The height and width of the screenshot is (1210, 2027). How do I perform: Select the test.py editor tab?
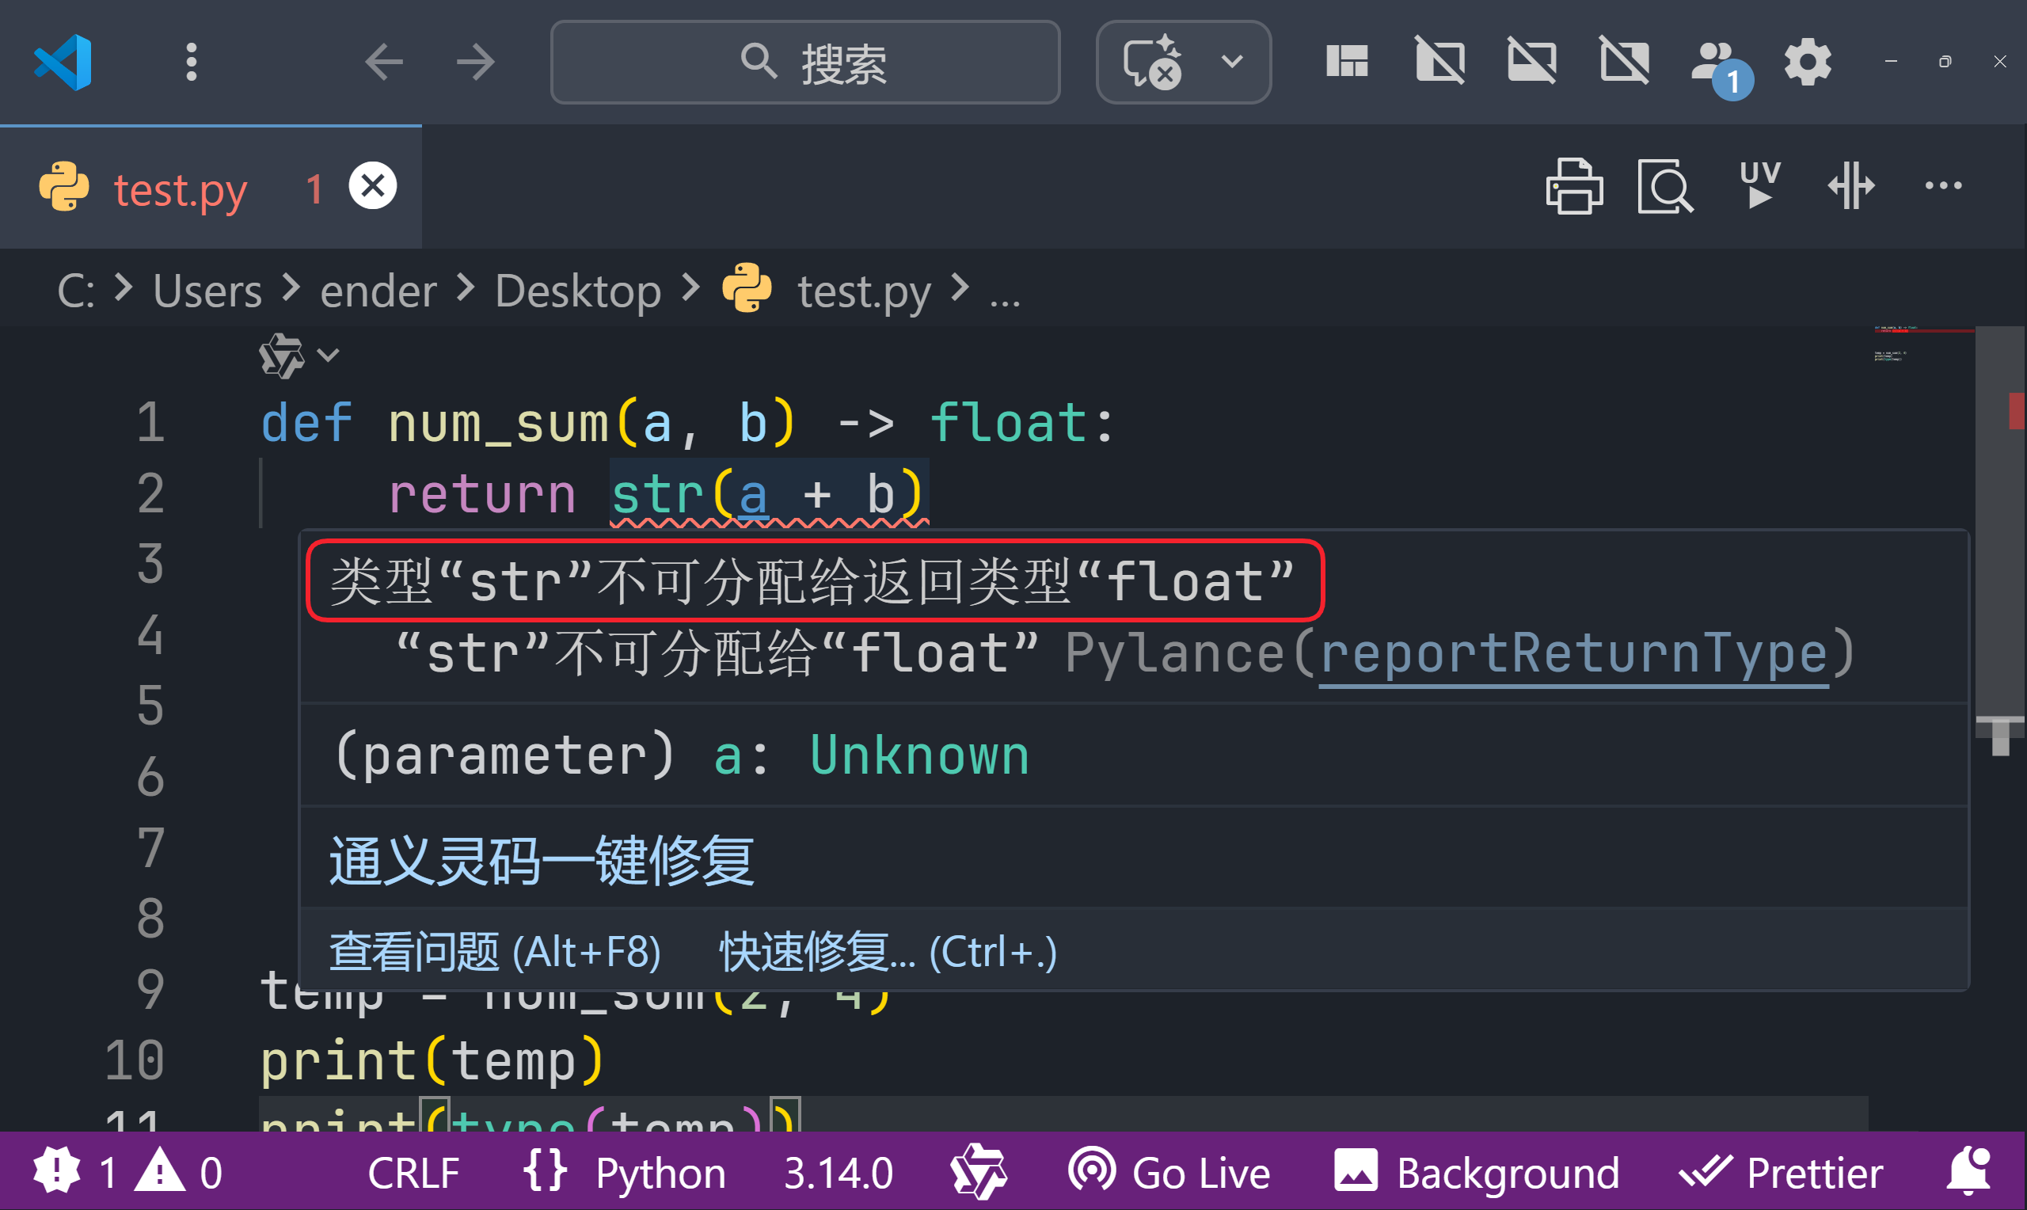coord(179,189)
